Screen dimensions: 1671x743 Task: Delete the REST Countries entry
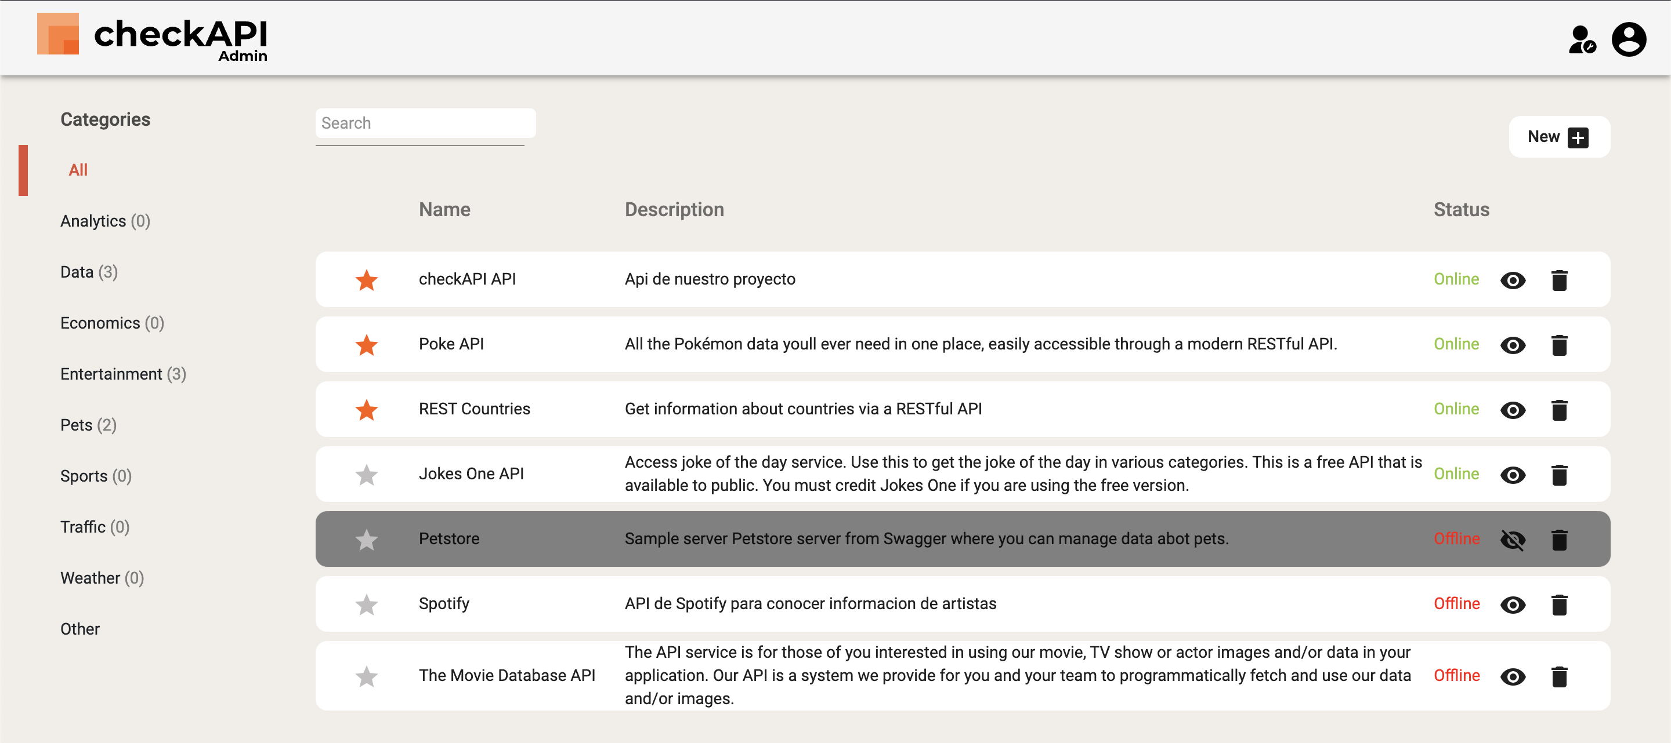click(1560, 409)
